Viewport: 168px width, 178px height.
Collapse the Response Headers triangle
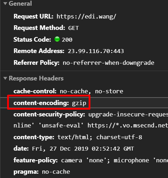coord(5,78)
